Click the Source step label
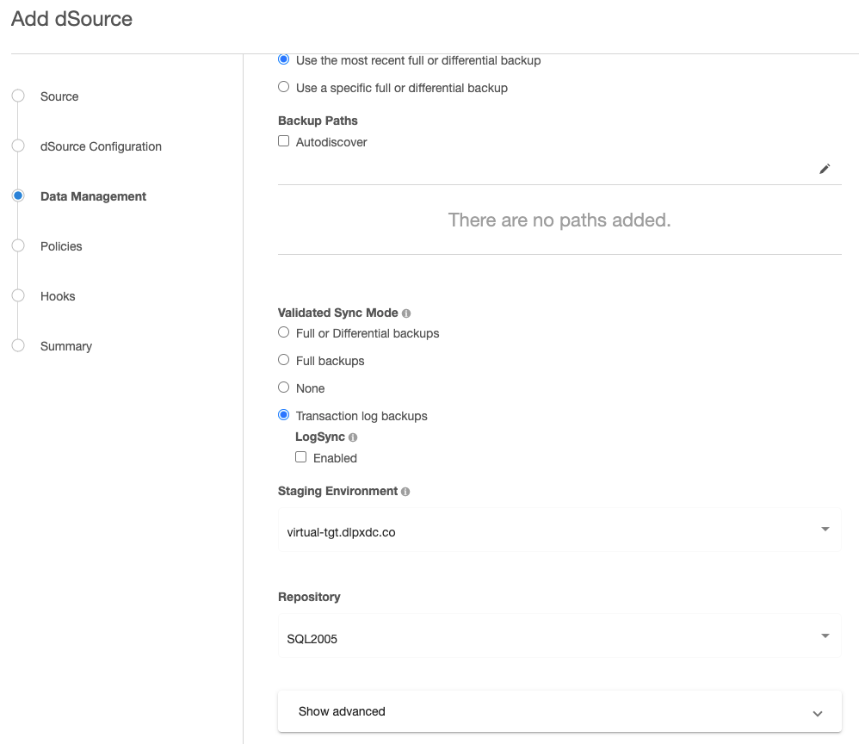 (x=59, y=96)
